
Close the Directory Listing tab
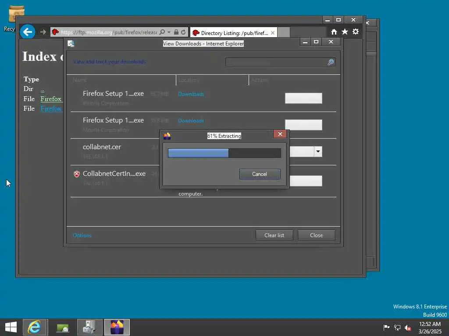coord(273,33)
